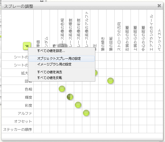Toggle the green dot in the 回転 row

[110, 81]
